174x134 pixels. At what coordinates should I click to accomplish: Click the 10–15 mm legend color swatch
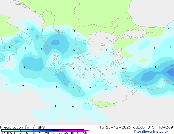[x=36, y=130]
